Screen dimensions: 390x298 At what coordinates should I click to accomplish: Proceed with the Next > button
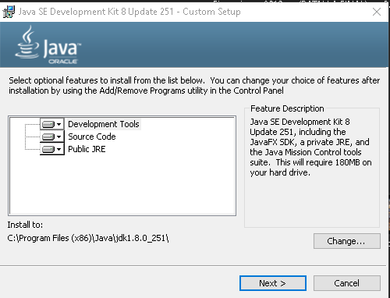(x=273, y=283)
